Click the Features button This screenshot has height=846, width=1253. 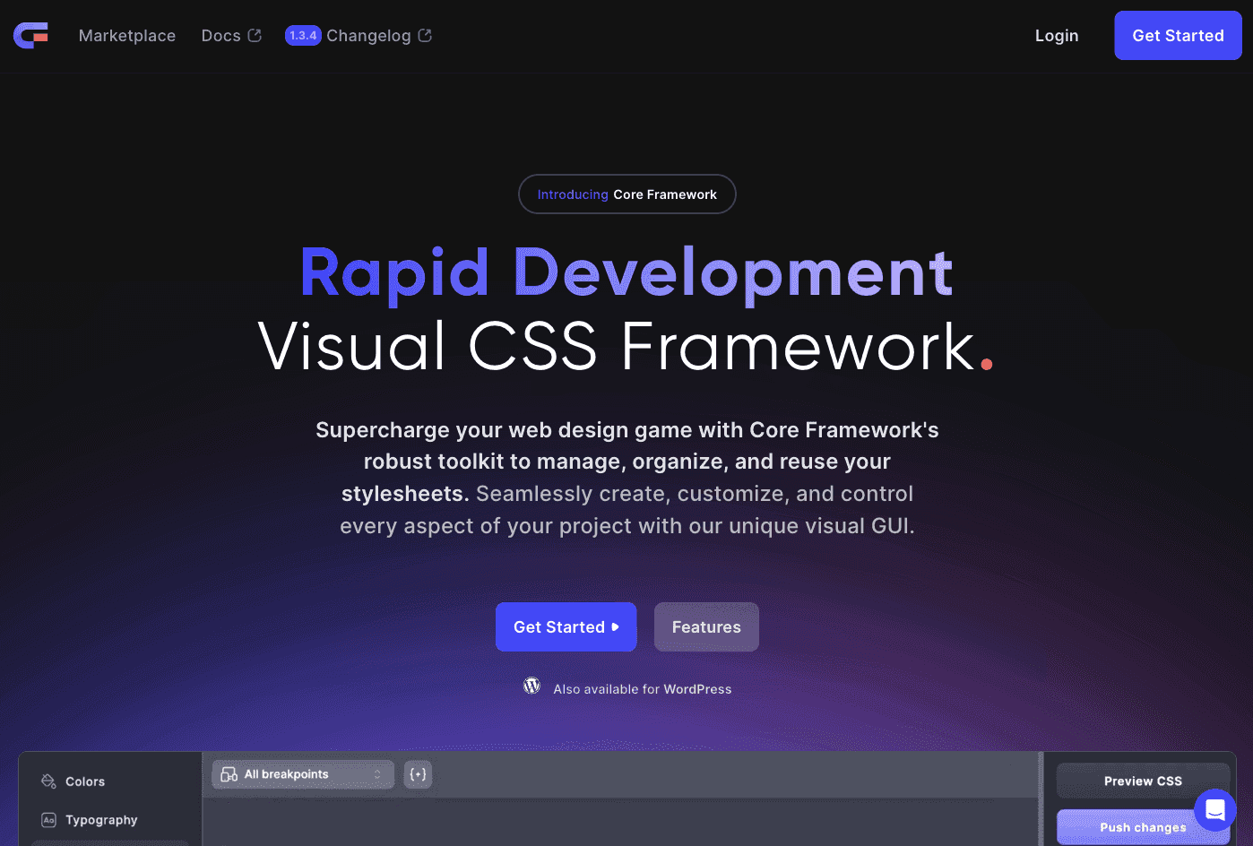[706, 627]
